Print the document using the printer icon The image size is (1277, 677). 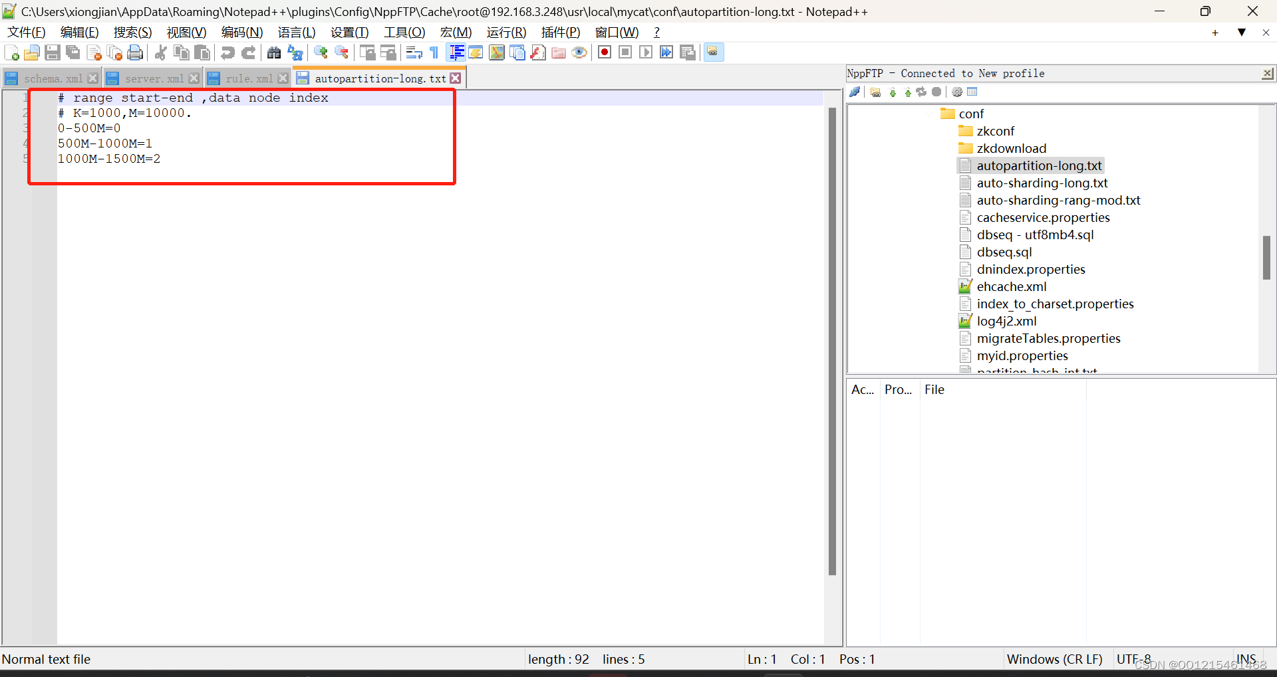(x=135, y=52)
